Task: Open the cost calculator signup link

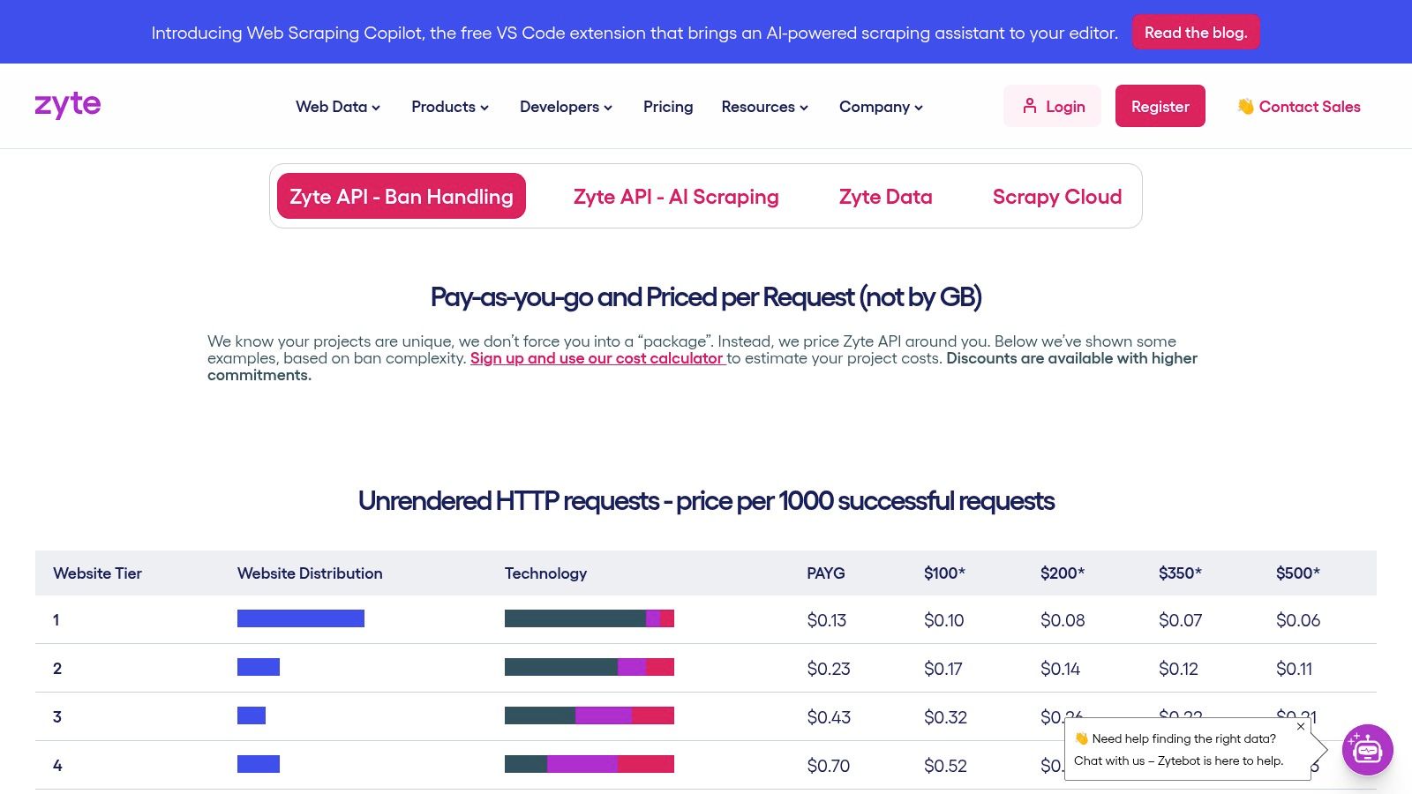Action: tap(597, 357)
